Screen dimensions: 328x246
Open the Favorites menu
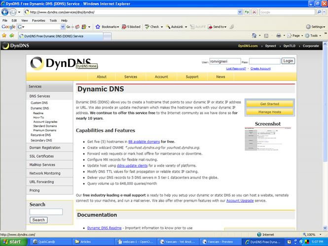pos(38,21)
